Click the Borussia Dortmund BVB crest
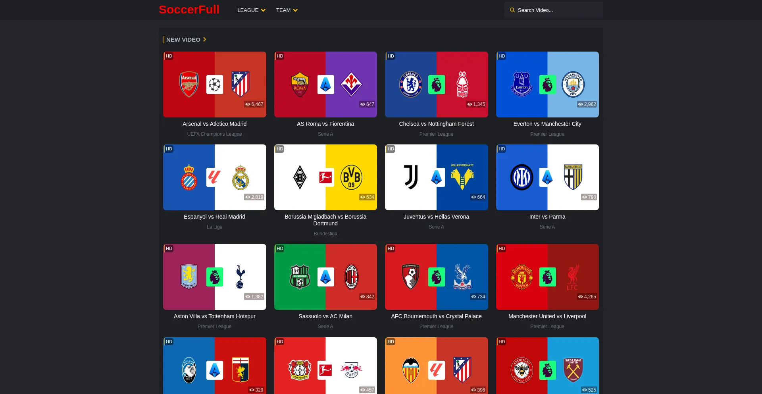The height and width of the screenshot is (394, 762). coord(351,177)
